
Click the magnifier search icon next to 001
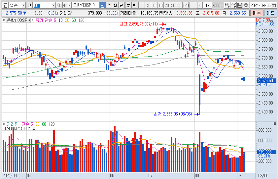pyautogui.click(x=59, y=6)
